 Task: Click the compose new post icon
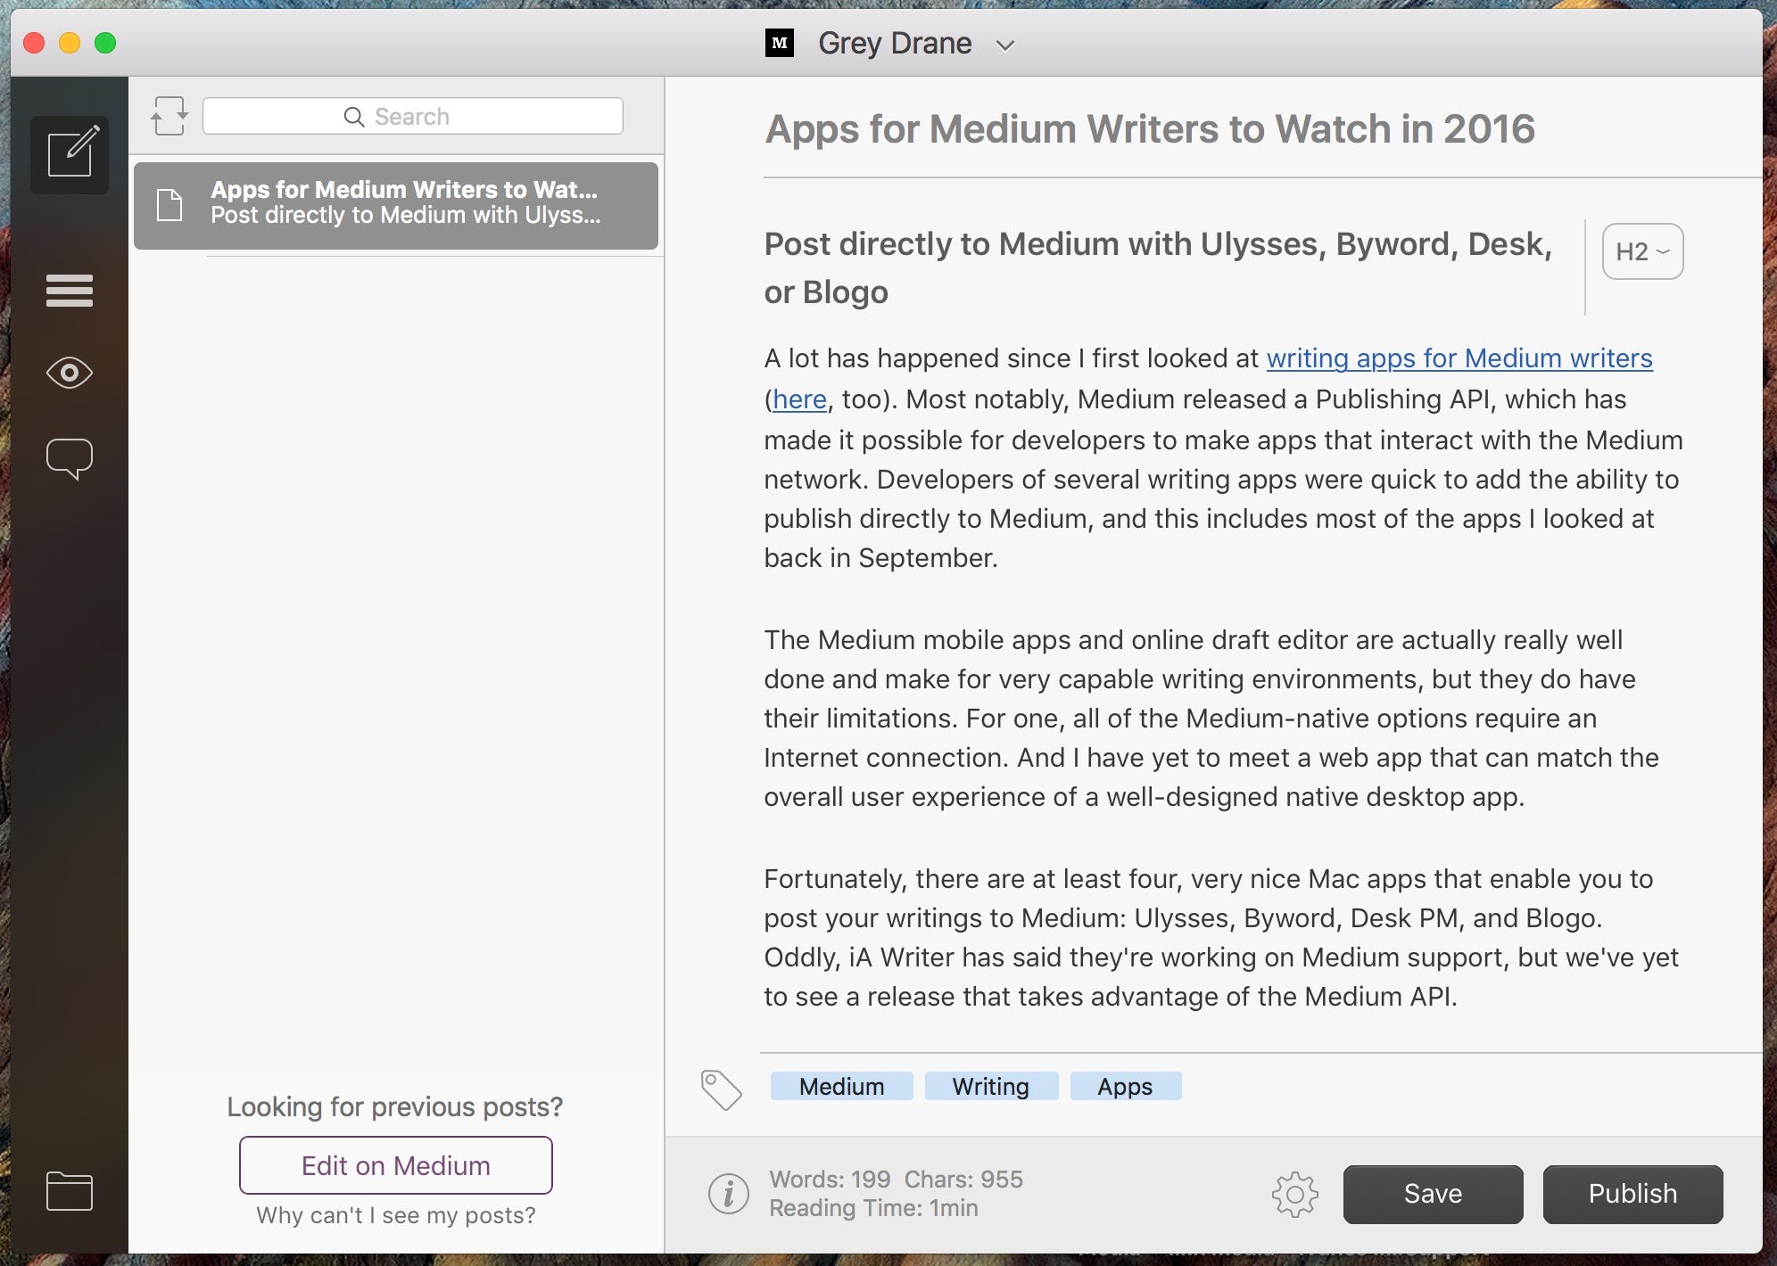click(70, 154)
